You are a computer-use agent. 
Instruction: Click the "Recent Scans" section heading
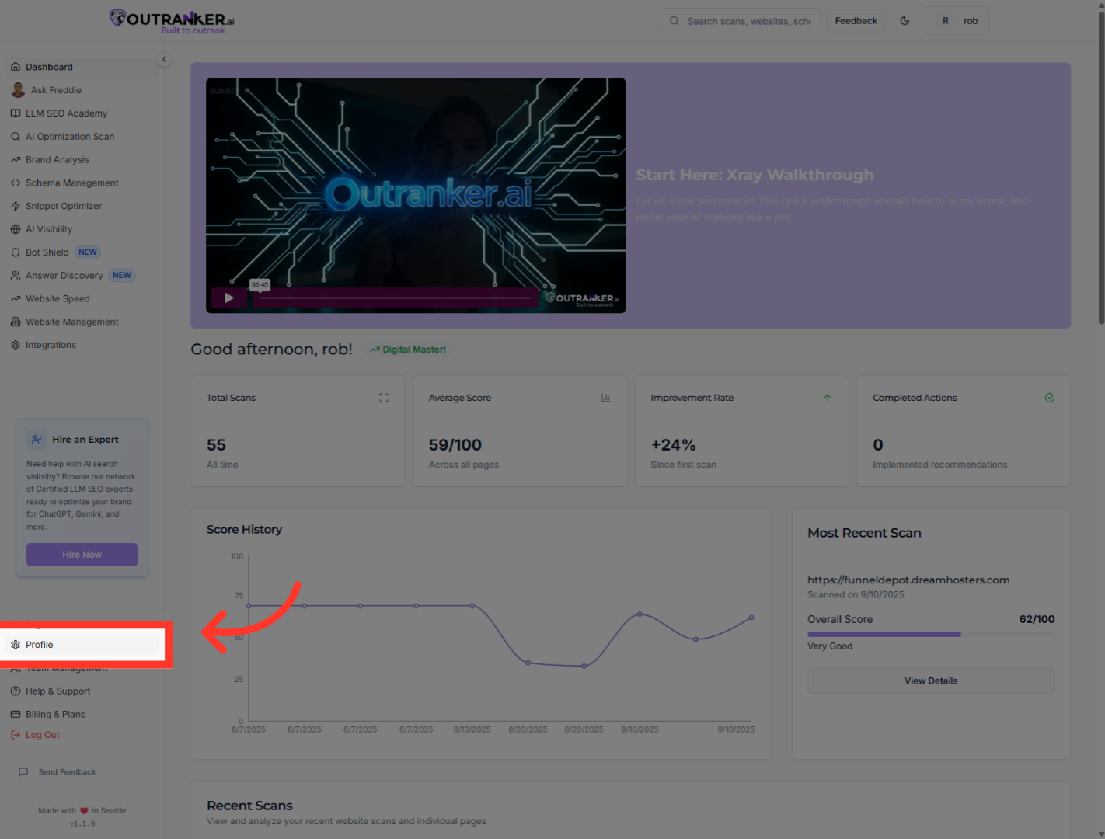249,806
